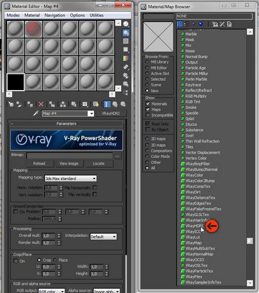Click the bitmap browse ellipsis button
Screen dimensions: 259x293
click(117, 156)
